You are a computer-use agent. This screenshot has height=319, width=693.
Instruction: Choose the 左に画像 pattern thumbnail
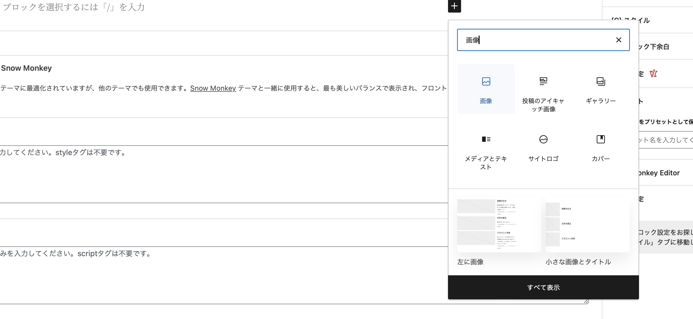(499, 225)
